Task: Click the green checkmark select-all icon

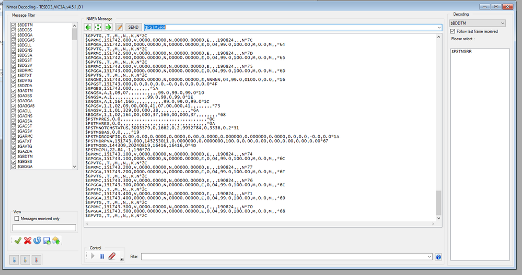Action: click(x=18, y=241)
